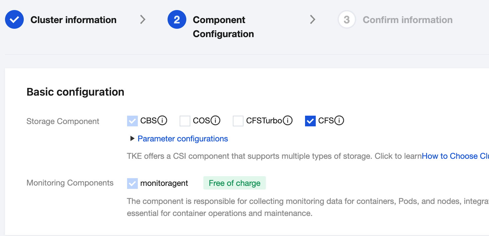The height and width of the screenshot is (236, 489).
Task: Open the Parameter configurations link
Action: click(x=183, y=139)
